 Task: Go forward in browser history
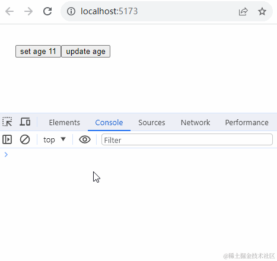[x=28, y=11]
